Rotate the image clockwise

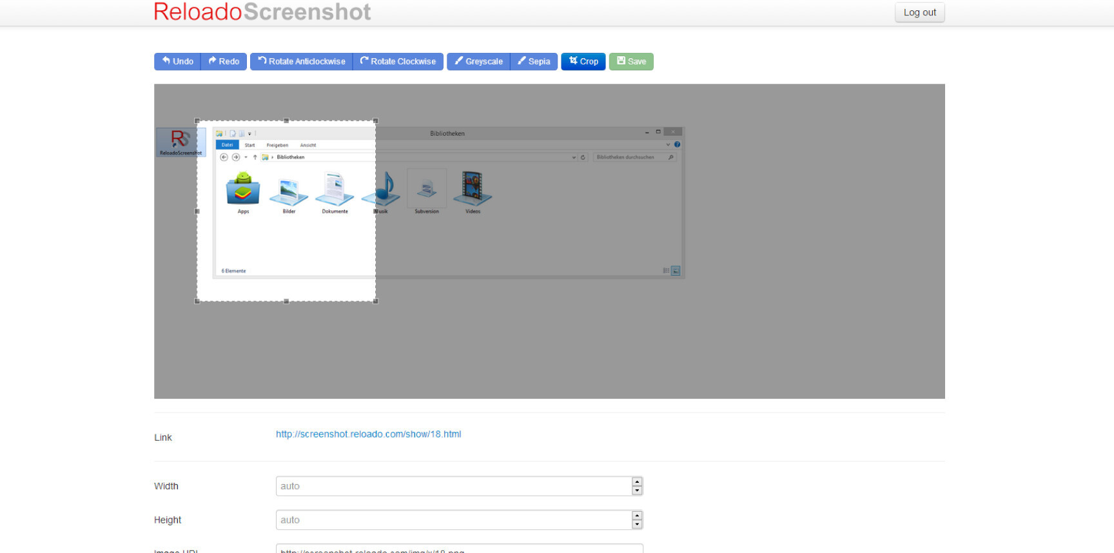coord(398,61)
